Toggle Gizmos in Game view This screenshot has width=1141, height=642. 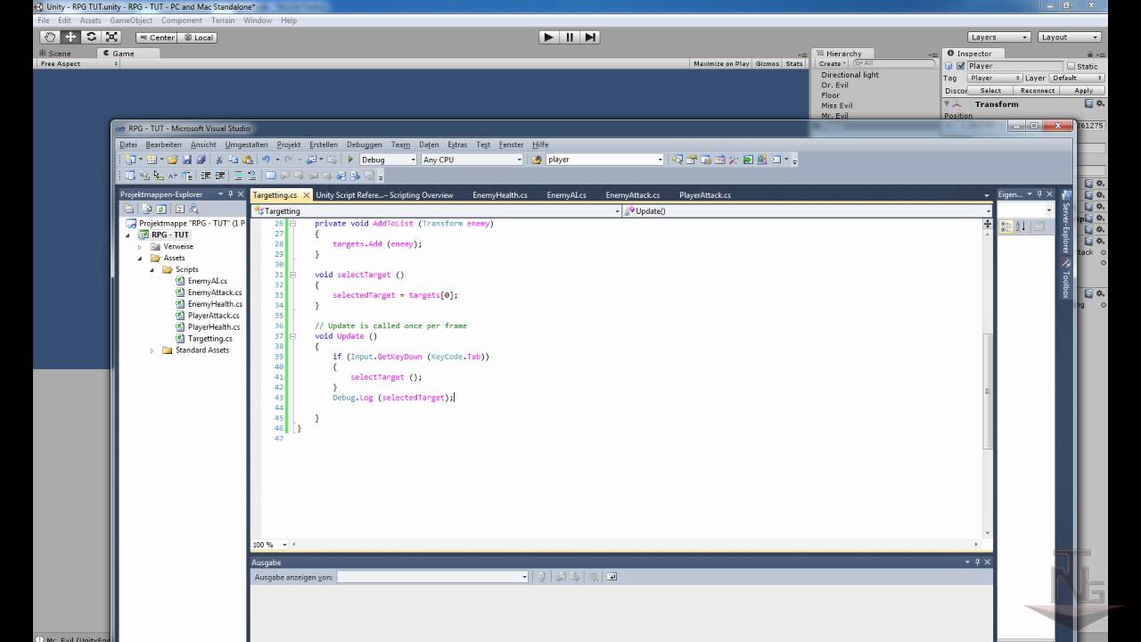(x=767, y=63)
